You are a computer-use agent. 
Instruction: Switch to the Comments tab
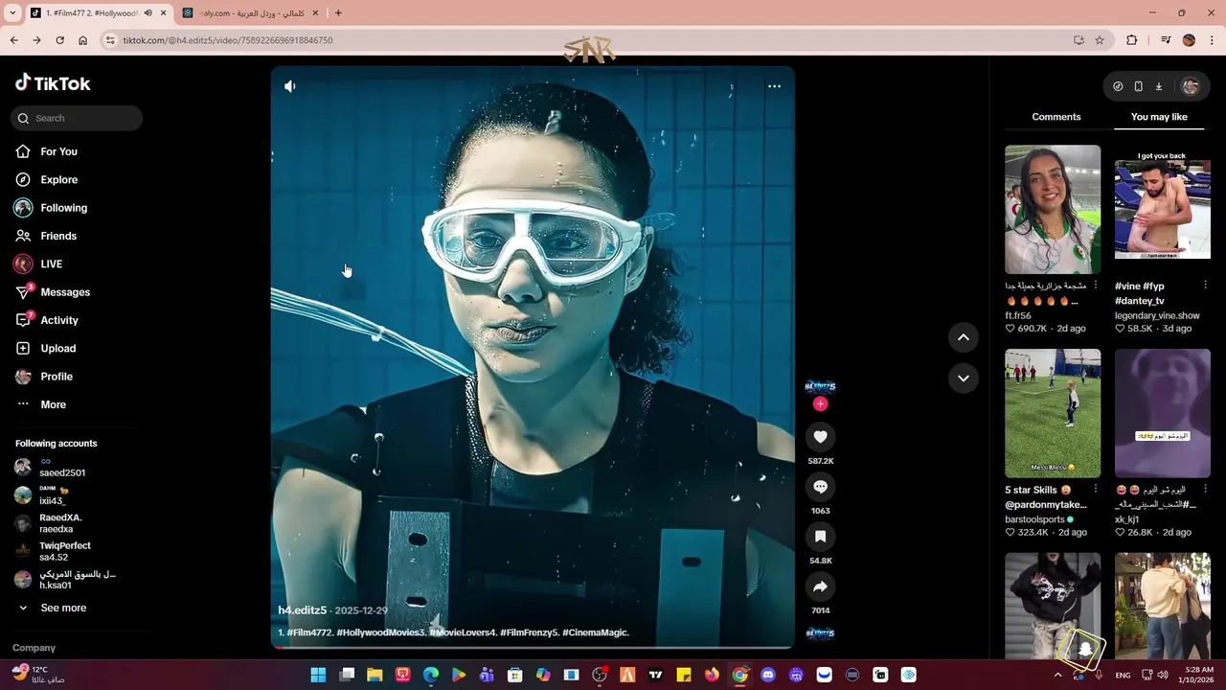[x=1056, y=117]
